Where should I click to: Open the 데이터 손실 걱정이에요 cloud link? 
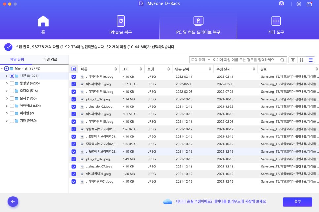(x=221, y=201)
